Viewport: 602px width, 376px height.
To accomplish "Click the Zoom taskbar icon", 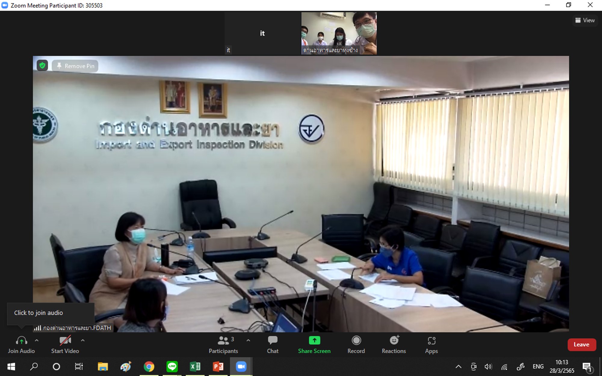I will pyautogui.click(x=241, y=367).
